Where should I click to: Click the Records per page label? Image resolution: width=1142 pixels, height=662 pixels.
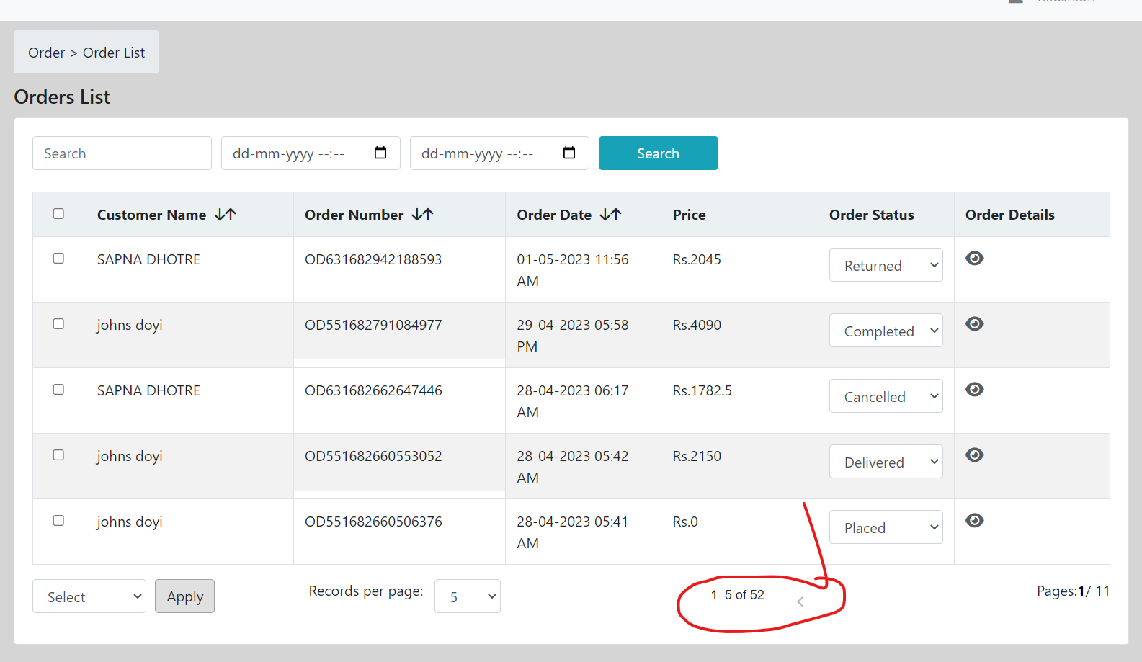(366, 591)
